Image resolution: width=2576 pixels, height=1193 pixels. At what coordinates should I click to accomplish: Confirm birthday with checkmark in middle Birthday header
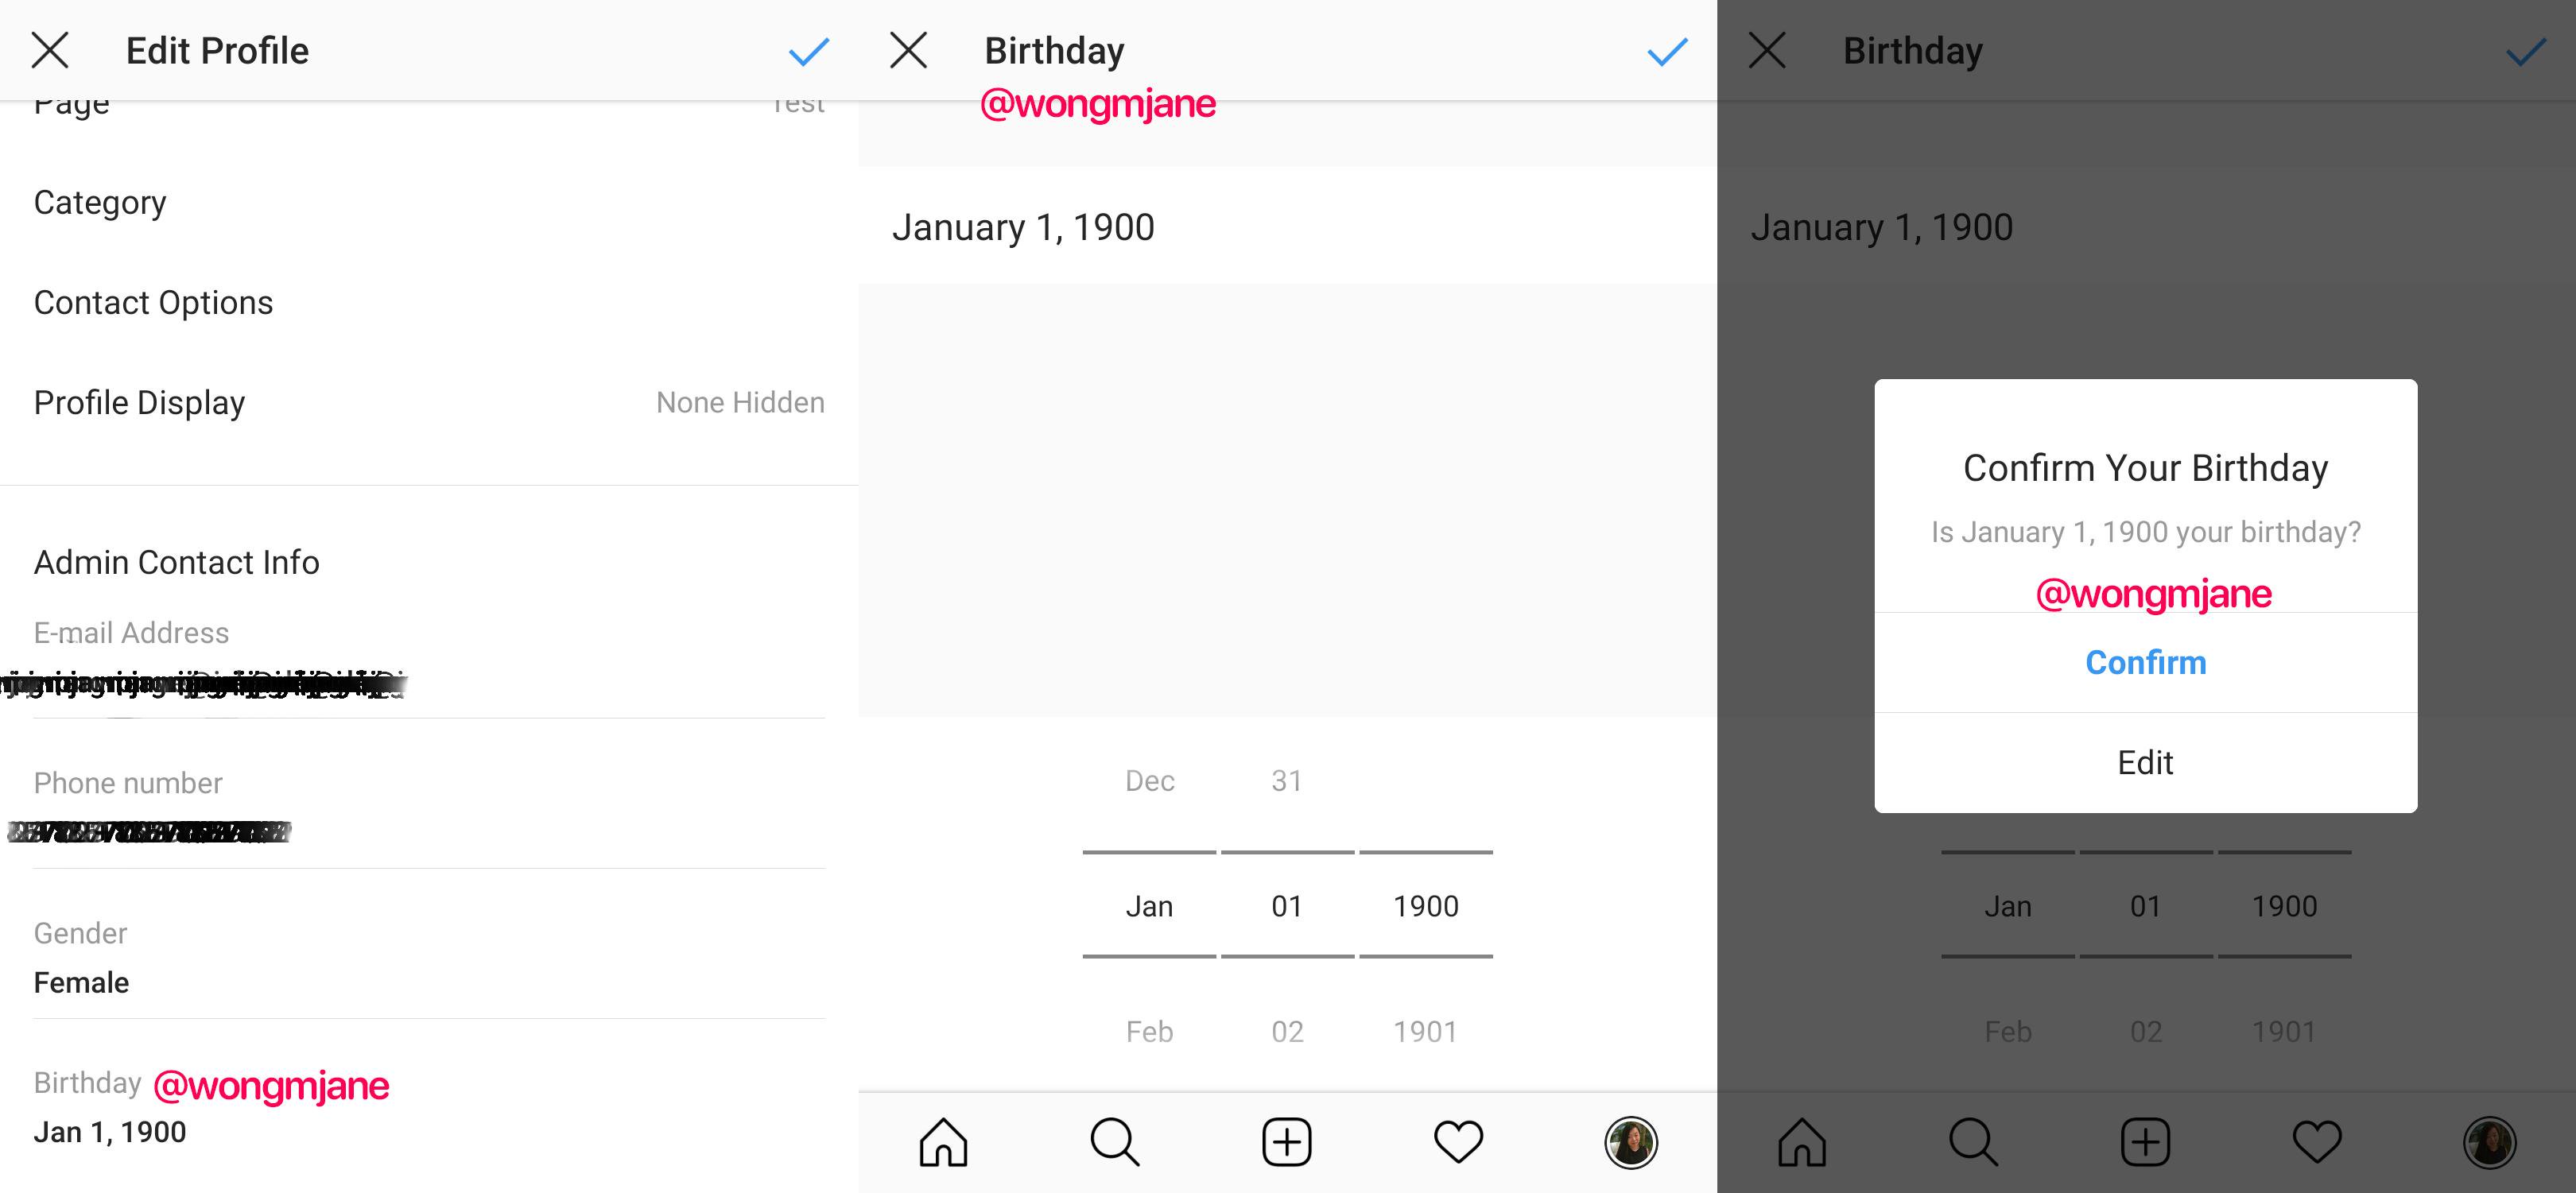click(1666, 51)
